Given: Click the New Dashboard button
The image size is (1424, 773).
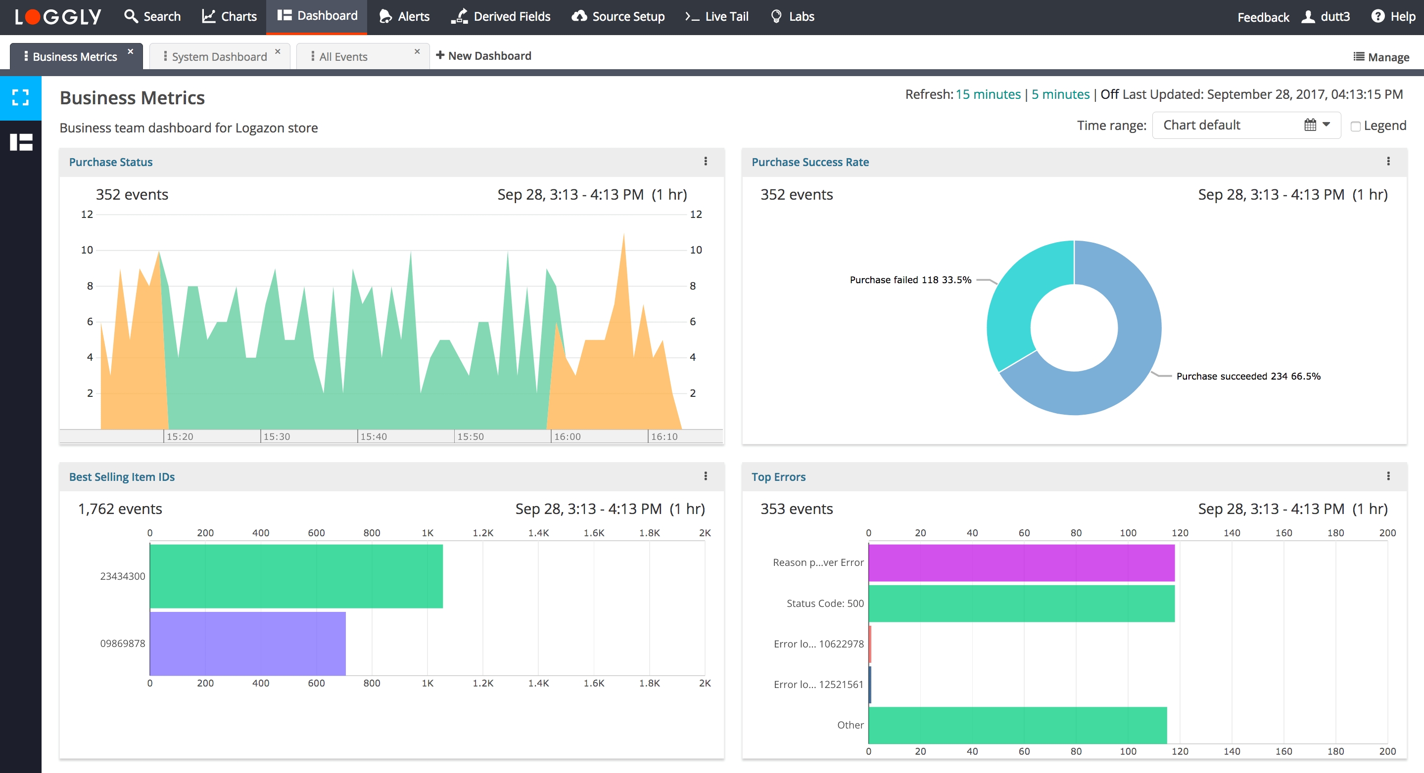Looking at the screenshot, I should (486, 55).
